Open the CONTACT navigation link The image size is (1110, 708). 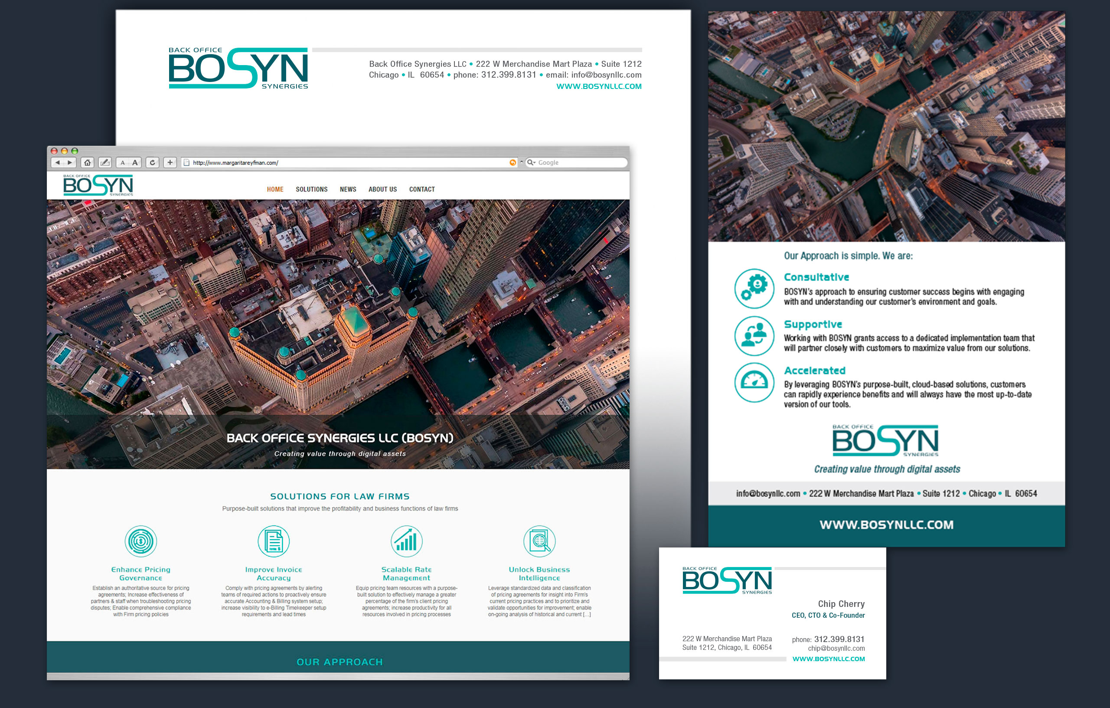(422, 189)
